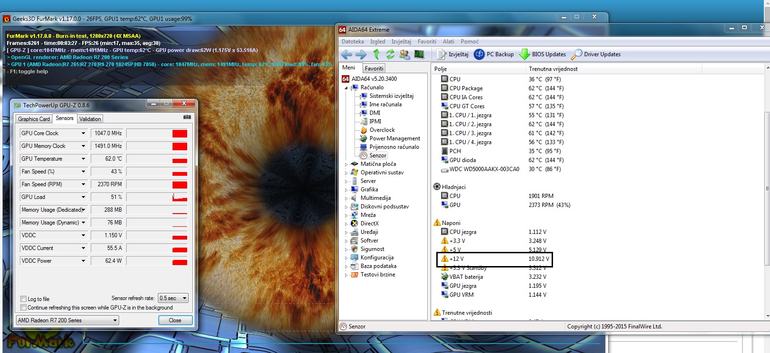Select Overclock in the tree
Screen dimensions: 770x353
pos(382,130)
